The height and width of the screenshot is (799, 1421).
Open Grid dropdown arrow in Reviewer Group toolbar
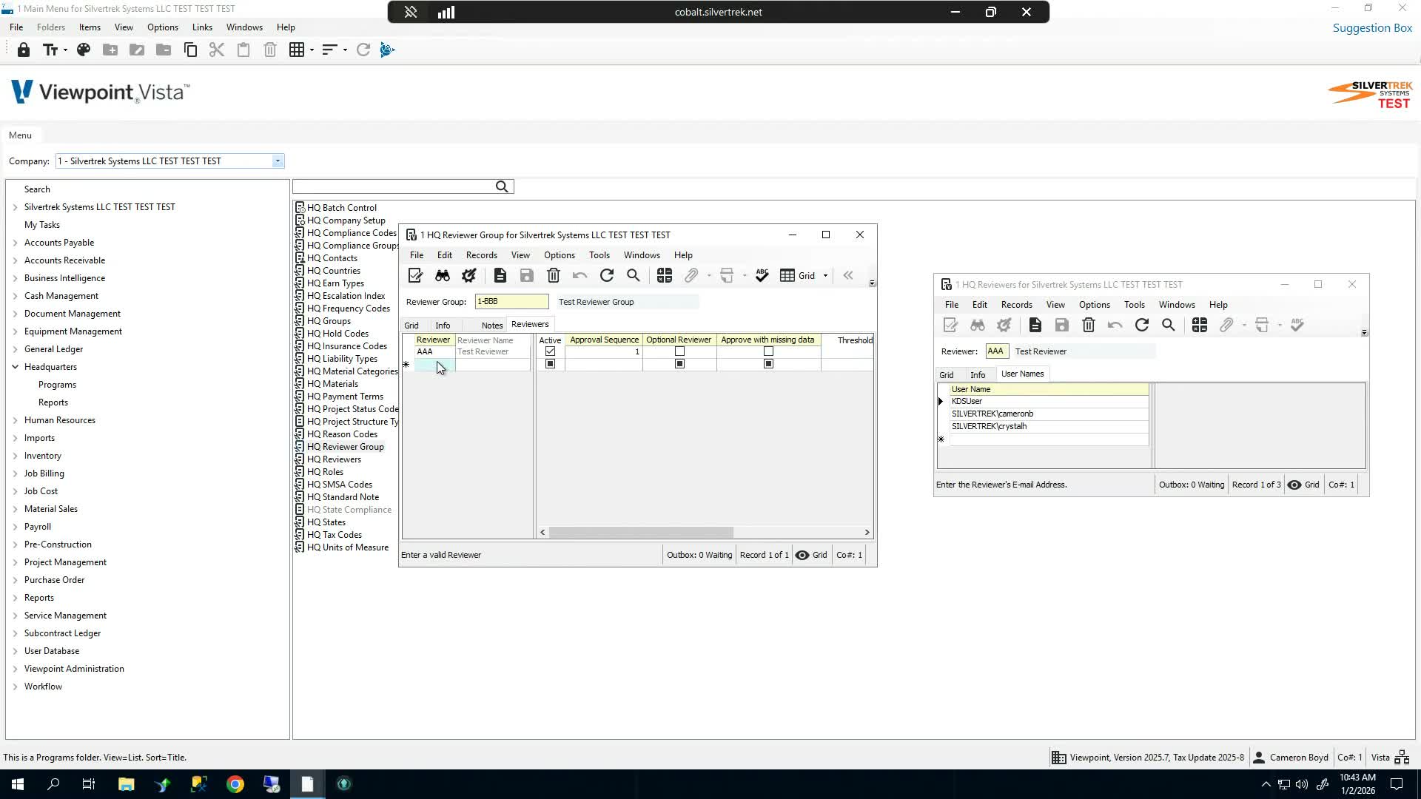coord(825,276)
